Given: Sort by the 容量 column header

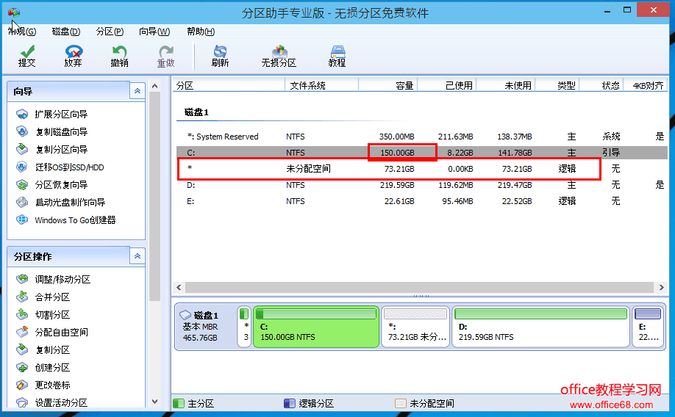Looking at the screenshot, I should coord(387,86).
